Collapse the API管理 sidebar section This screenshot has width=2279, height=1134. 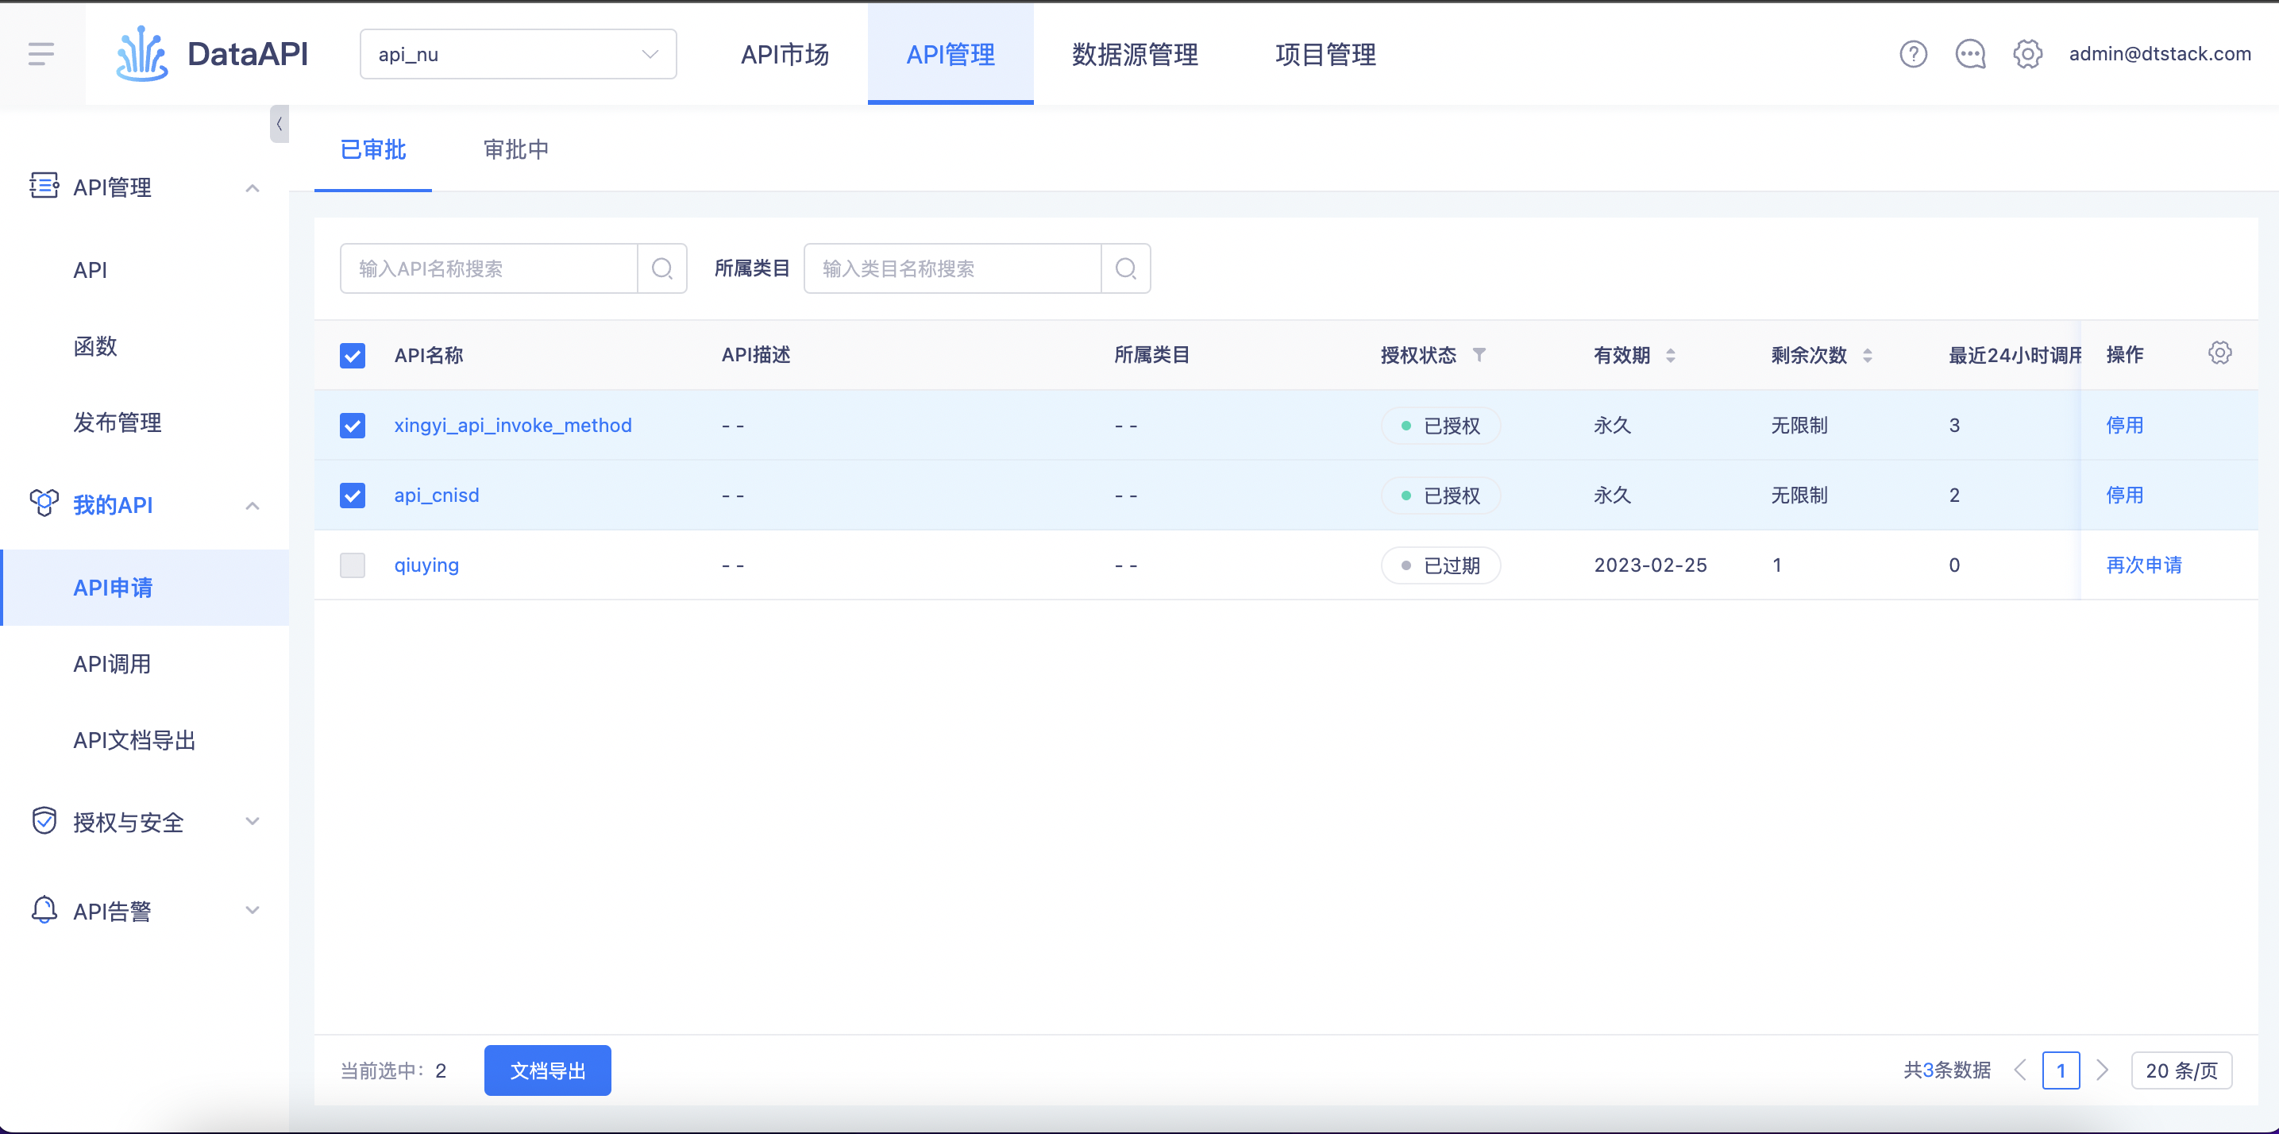click(x=253, y=187)
